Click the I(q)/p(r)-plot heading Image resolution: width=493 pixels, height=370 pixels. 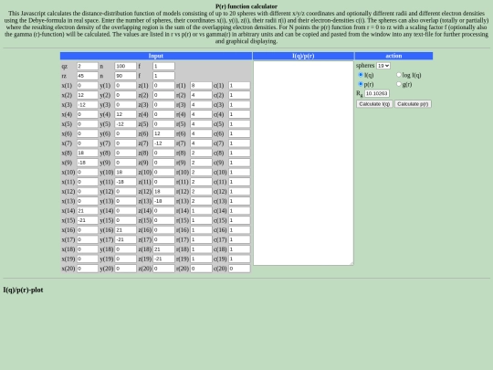(x=23, y=290)
